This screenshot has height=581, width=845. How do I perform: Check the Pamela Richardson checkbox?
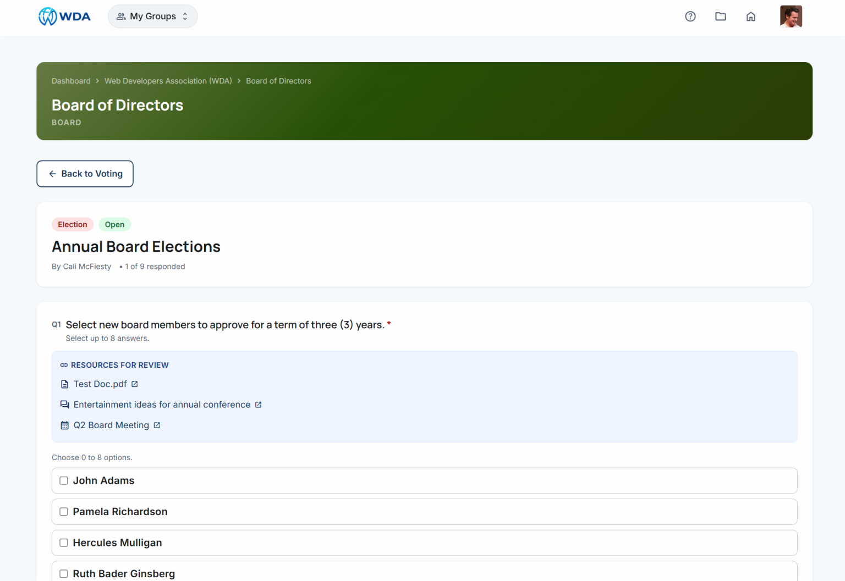click(64, 512)
